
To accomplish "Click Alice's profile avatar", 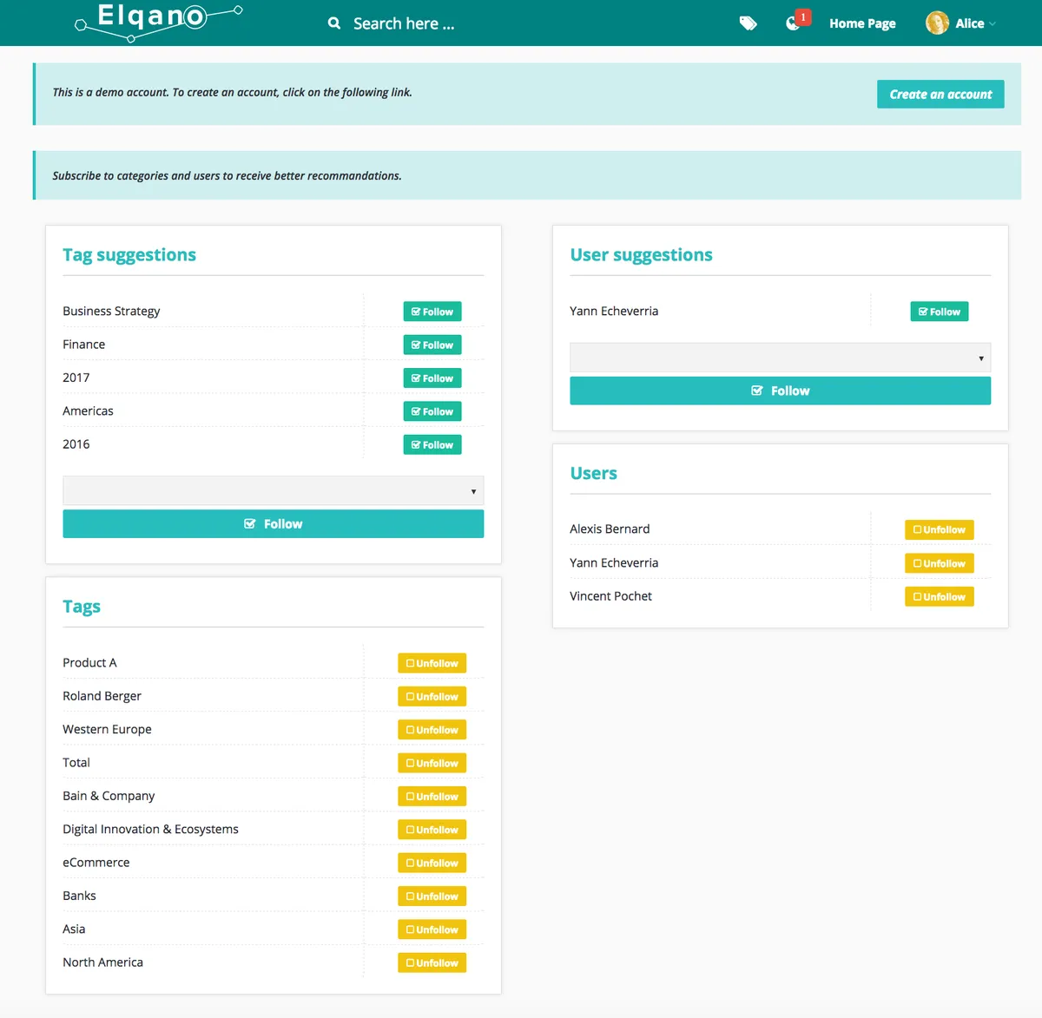I will [x=937, y=23].
